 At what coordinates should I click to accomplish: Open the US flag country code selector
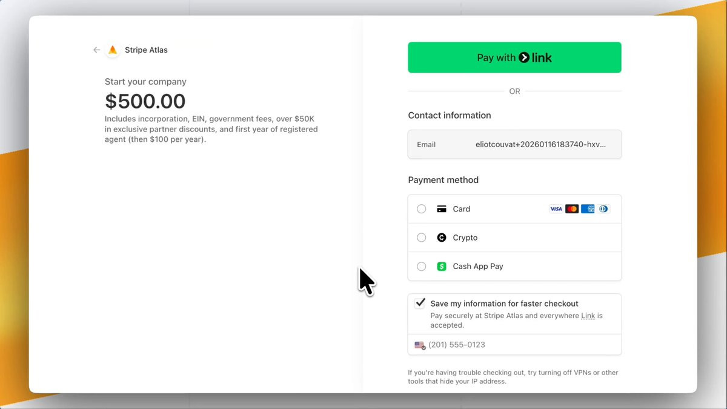coord(420,345)
